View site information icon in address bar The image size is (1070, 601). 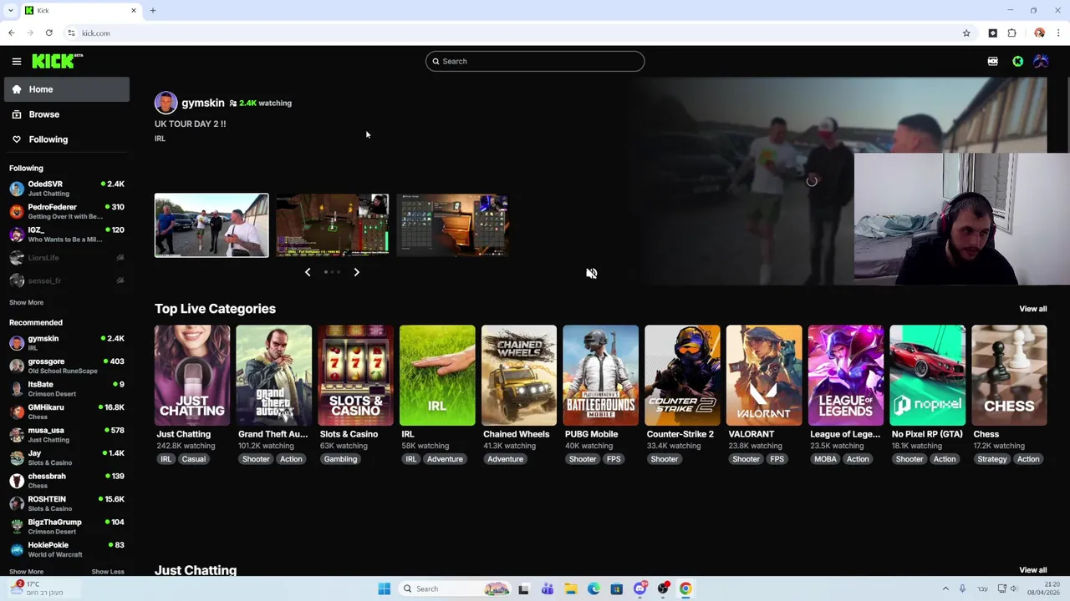pyautogui.click(x=71, y=33)
